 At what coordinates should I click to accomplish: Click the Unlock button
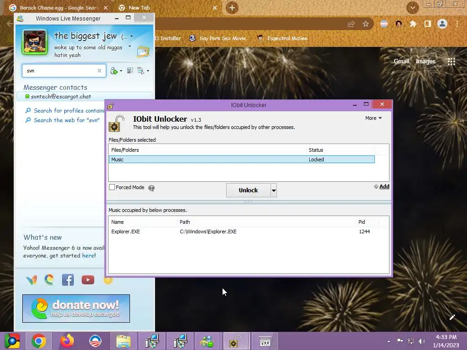coord(249,190)
